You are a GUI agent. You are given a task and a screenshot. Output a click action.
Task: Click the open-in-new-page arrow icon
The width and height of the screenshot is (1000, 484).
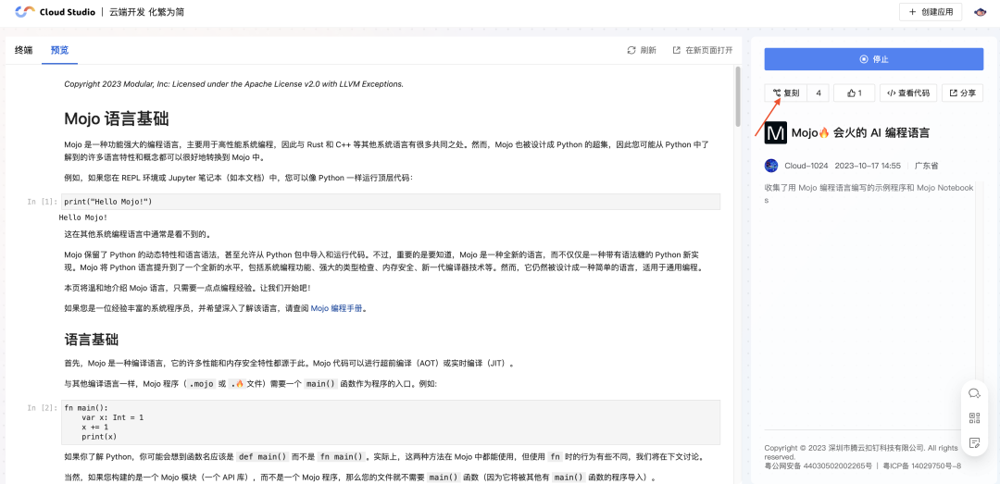point(677,50)
